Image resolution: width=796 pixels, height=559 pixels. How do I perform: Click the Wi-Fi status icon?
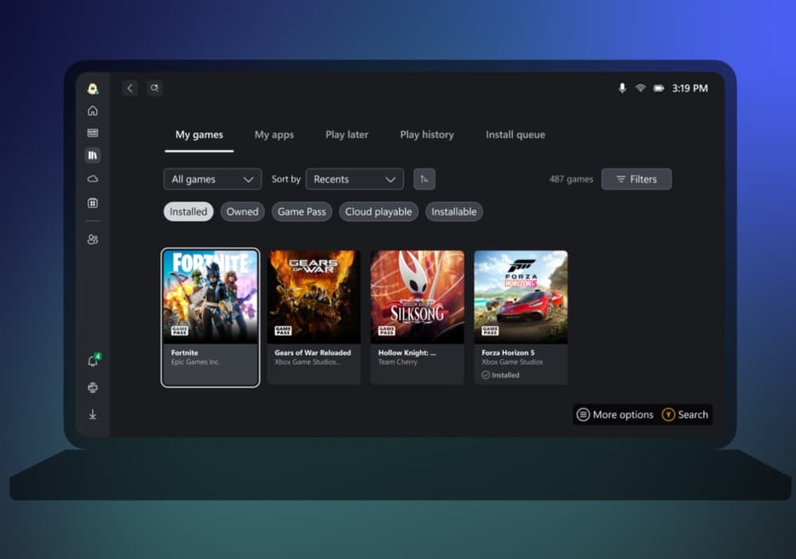point(640,89)
